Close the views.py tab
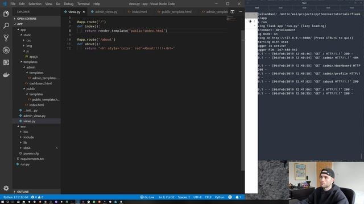The width and height of the screenshot is (364, 204). tap(84, 11)
